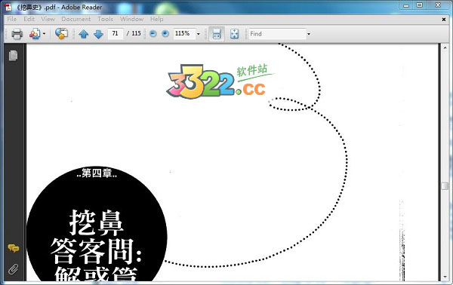This screenshot has height=285, width=453.
Task: Open the Pages panel in the sidebar
Action: (13, 55)
